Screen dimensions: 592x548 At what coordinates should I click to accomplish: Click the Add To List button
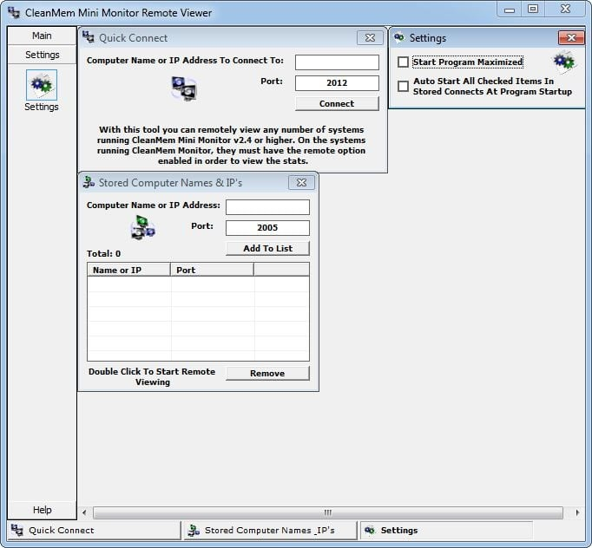click(x=267, y=248)
